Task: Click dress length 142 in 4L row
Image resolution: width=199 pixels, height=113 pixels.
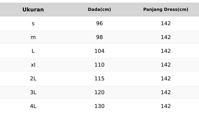Action: point(166,106)
